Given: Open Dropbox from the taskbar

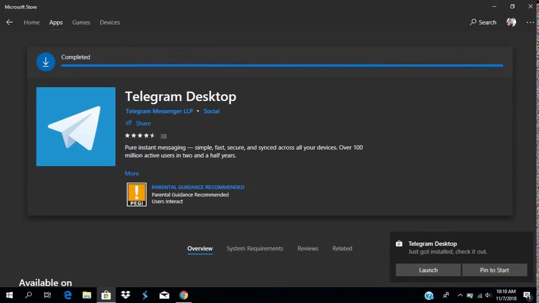Looking at the screenshot, I should [125, 295].
